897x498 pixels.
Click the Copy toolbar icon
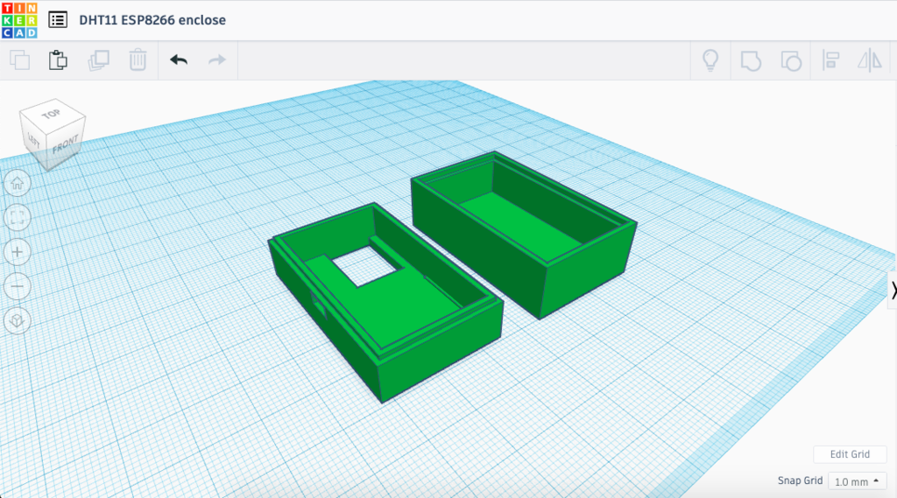[20, 60]
